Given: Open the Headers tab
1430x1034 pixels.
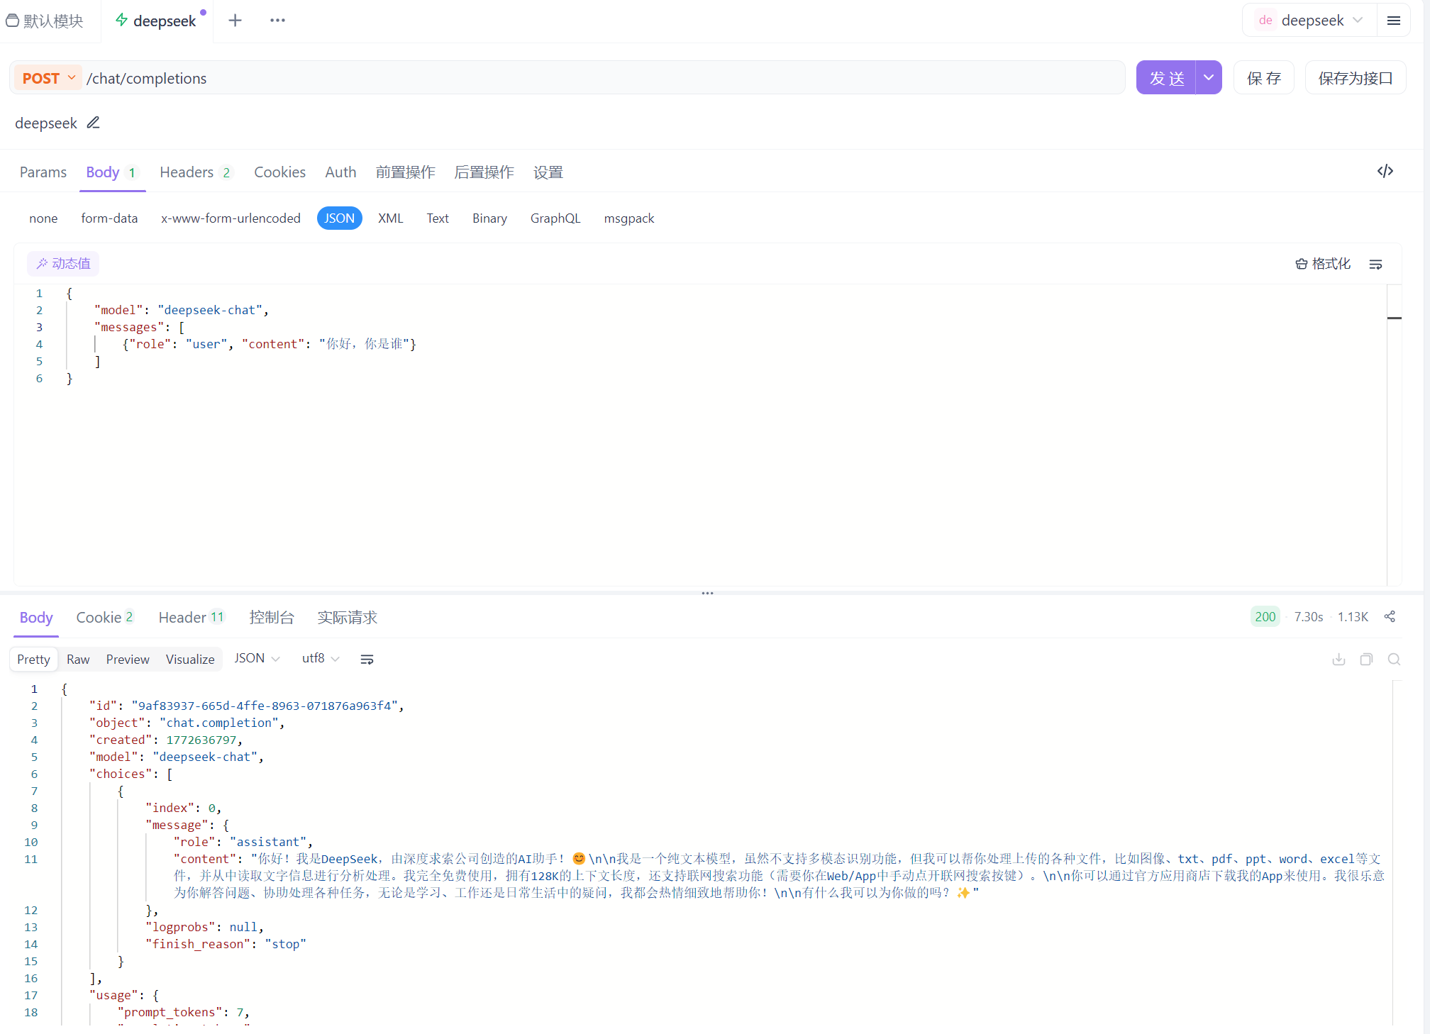Looking at the screenshot, I should pos(196,172).
